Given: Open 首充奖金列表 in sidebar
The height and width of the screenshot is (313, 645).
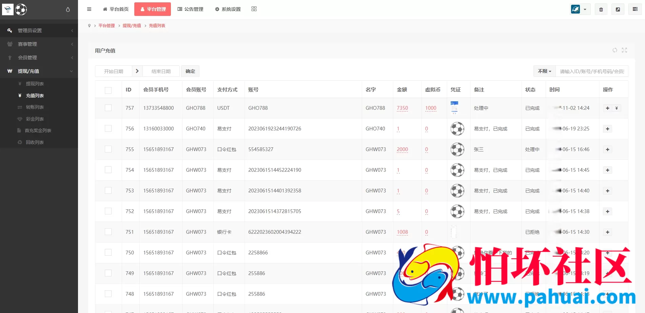Looking at the screenshot, I should click(x=38, y=130).
